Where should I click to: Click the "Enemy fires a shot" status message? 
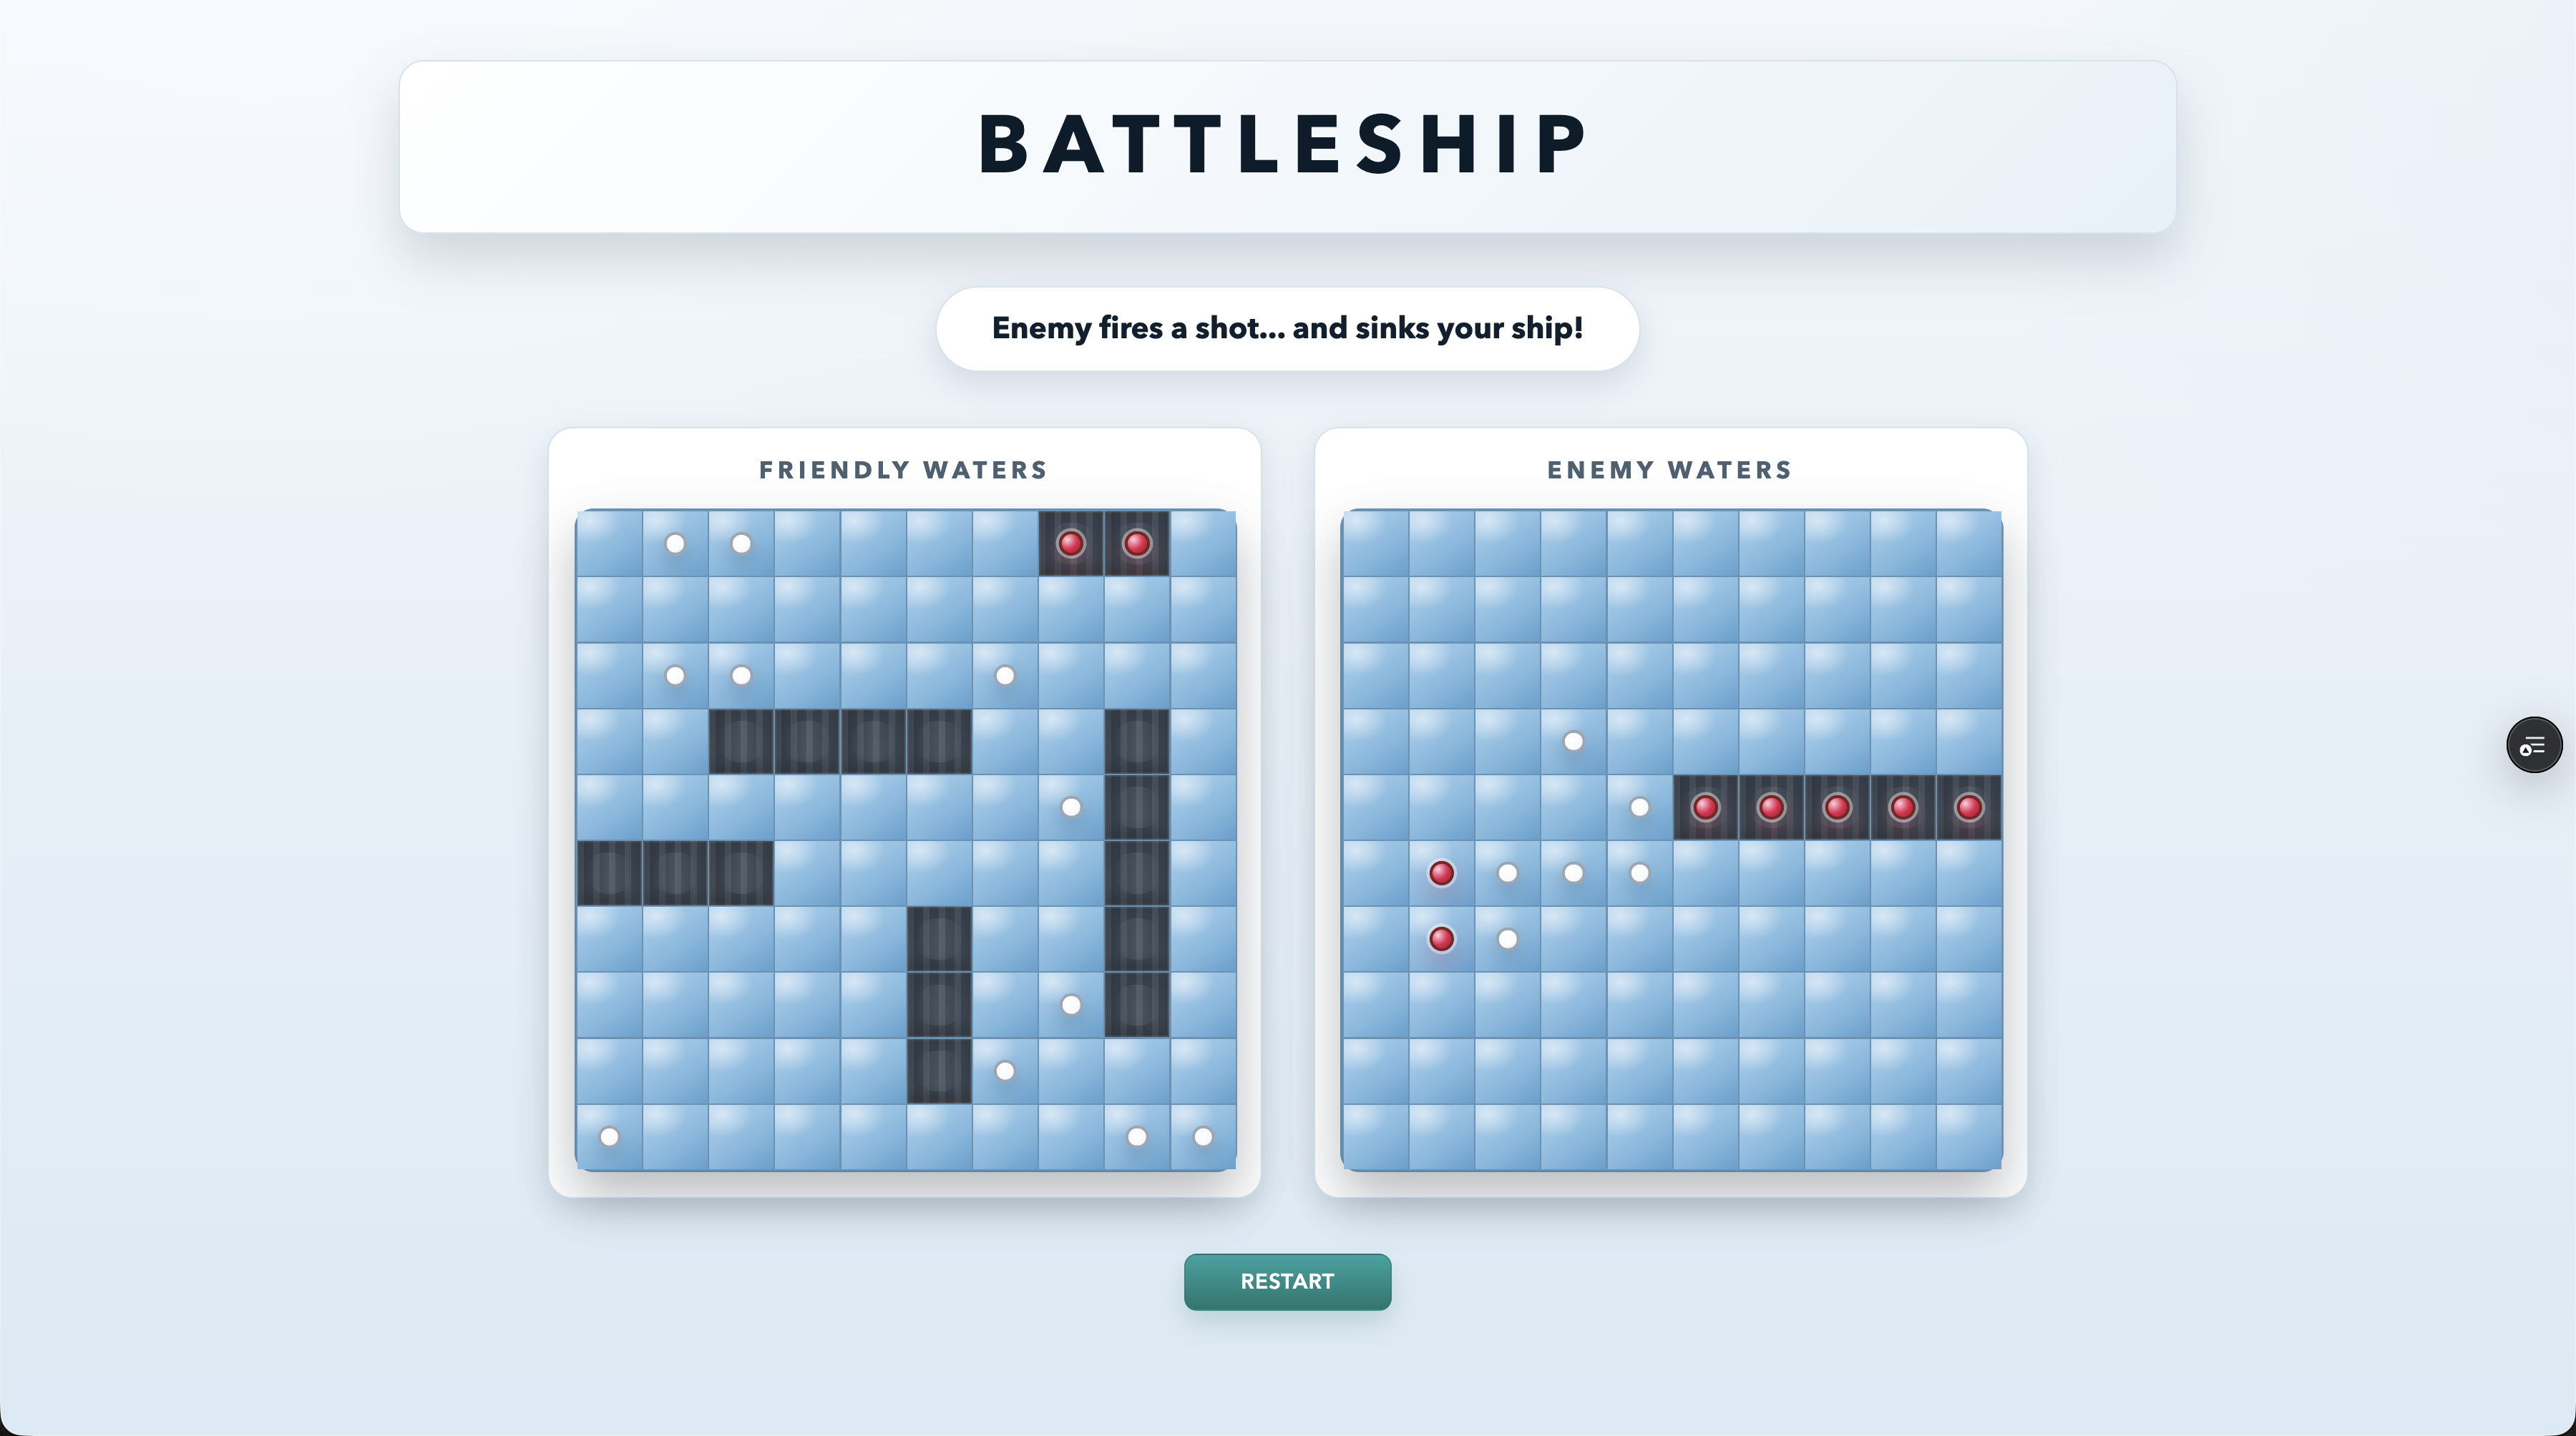1287,328
